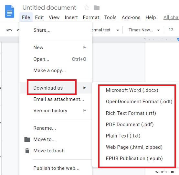Download as PDF Document (.pdf)
The height and width of the screenshot is (175, 179).
(130, 125)
